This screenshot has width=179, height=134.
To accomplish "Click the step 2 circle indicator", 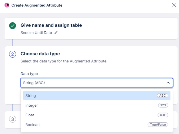I will coord(13,54).
